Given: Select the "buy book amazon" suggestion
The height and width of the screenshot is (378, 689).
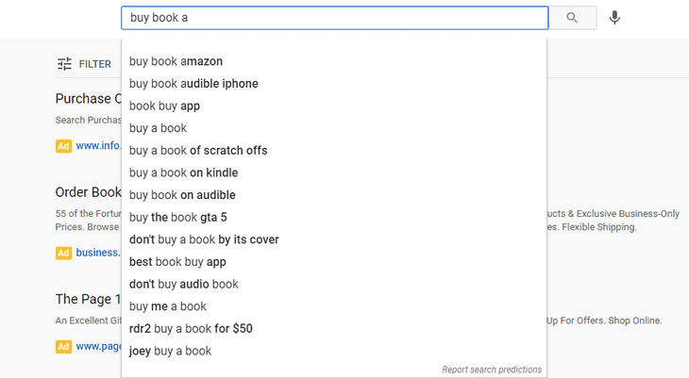Looking at the screenshot, I should (176, 61).
